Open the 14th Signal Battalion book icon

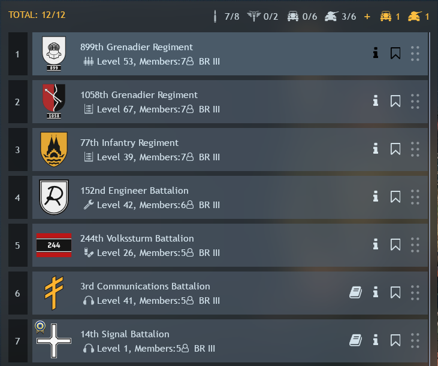tap(355, 340)
